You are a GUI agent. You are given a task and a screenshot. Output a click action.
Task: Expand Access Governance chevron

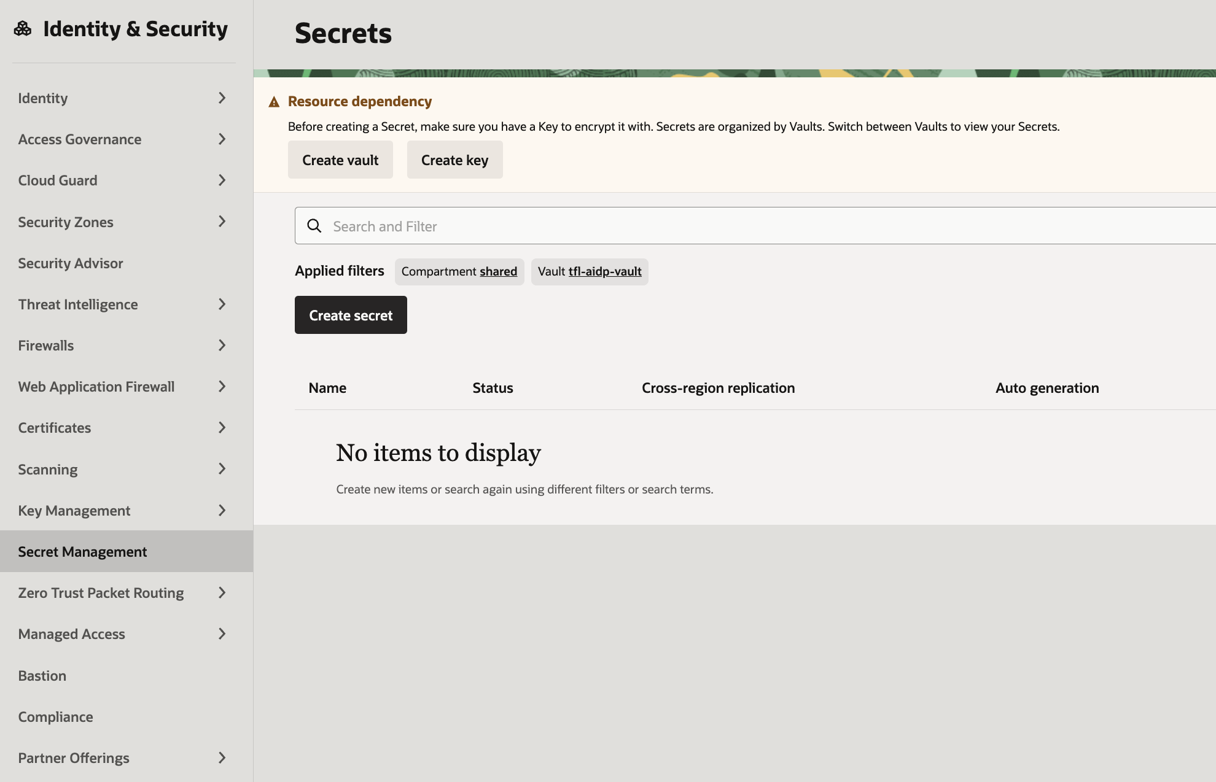pos(222,139)
